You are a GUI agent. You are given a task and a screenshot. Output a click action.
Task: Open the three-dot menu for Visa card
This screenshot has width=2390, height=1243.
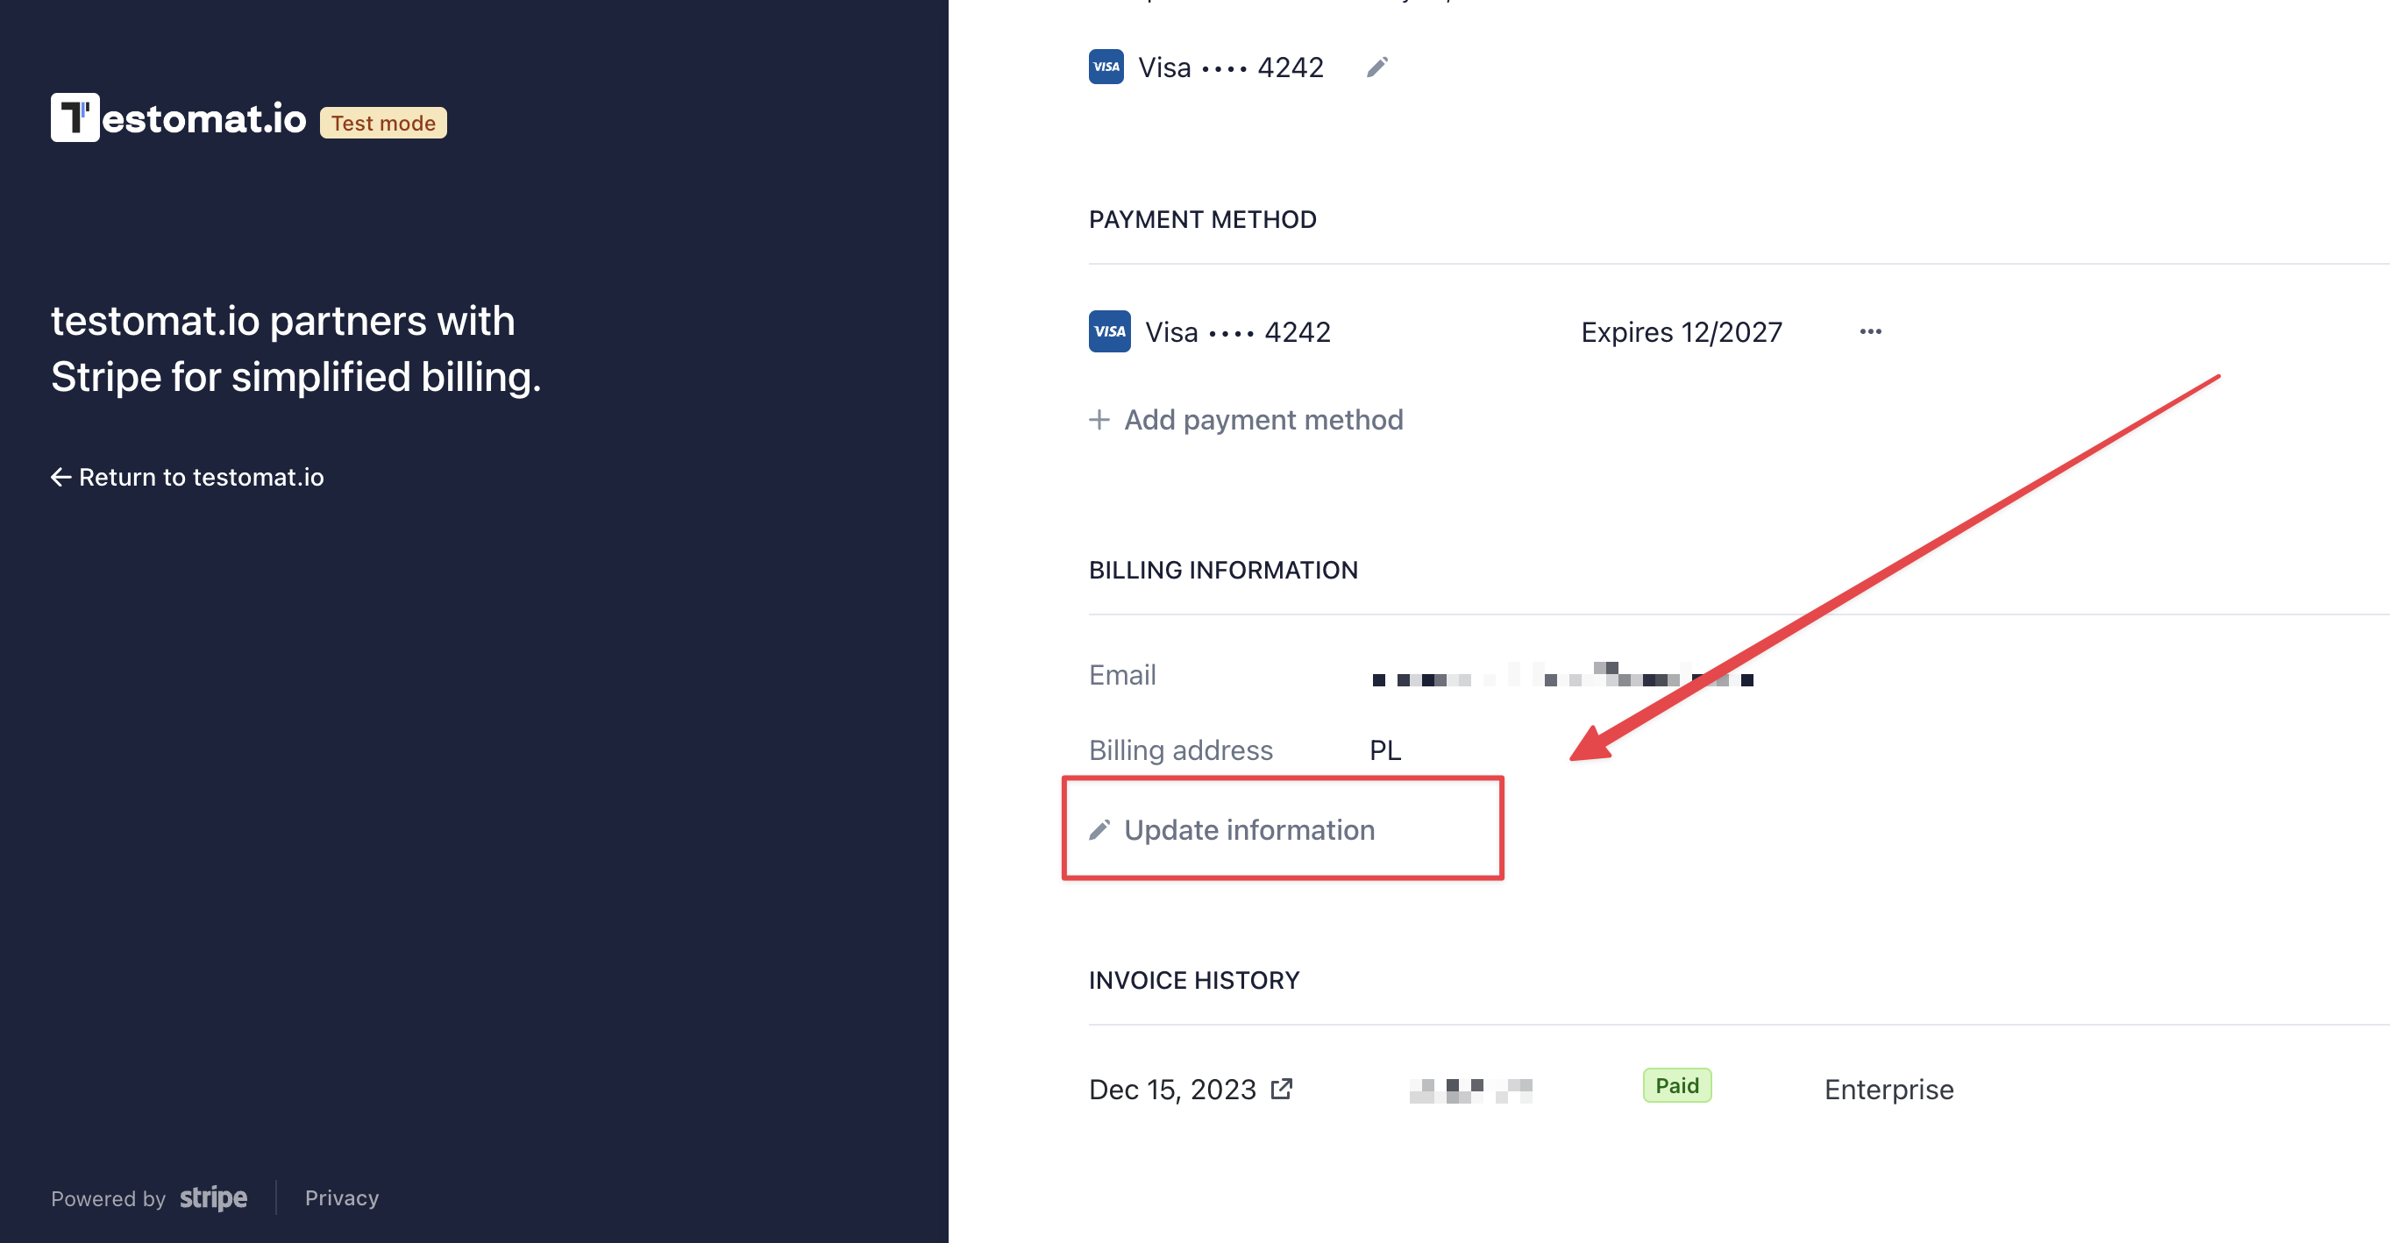coord(1870,331)
